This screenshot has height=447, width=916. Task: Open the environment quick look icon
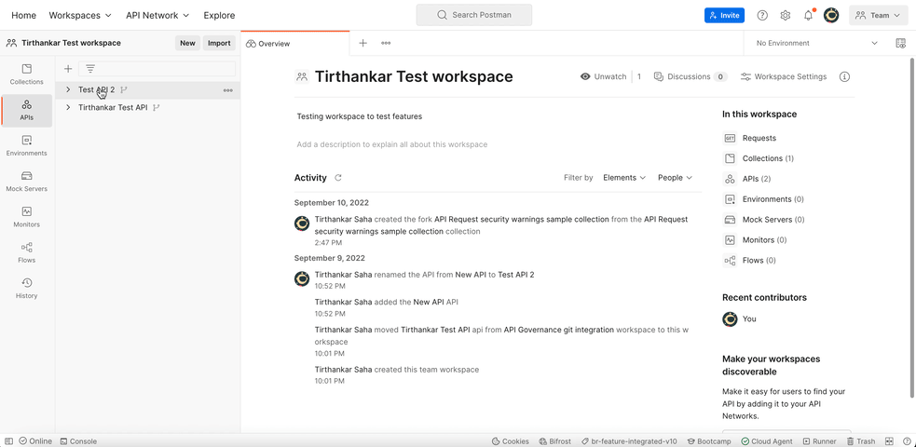click(900, 43)
